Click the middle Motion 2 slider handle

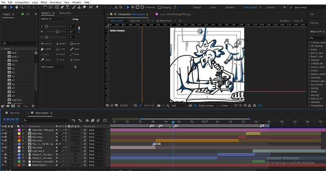pyautogui.click(x=57, y=32)
